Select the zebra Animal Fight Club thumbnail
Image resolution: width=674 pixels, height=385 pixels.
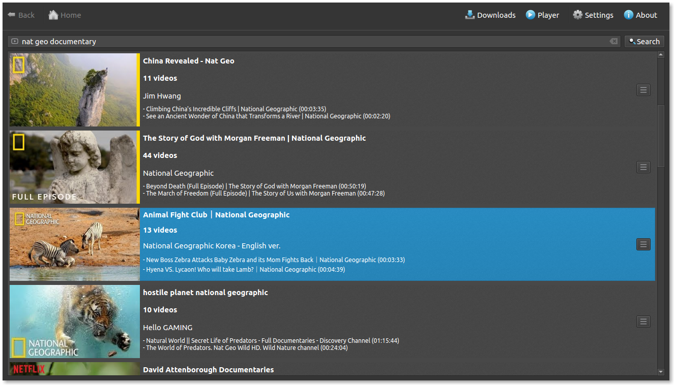(x=74, y=244)
